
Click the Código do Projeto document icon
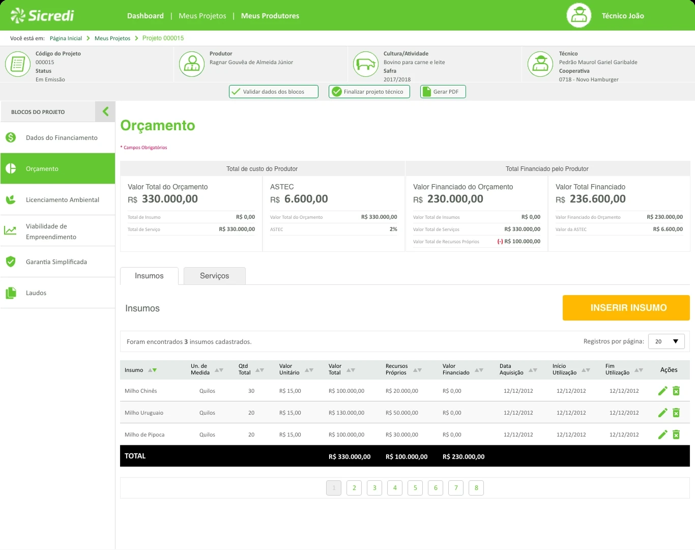pyautogui.click(x=18, y=64)
